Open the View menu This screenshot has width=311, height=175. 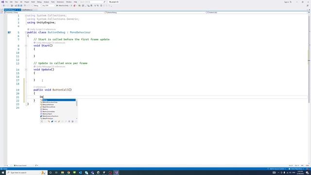16,2
